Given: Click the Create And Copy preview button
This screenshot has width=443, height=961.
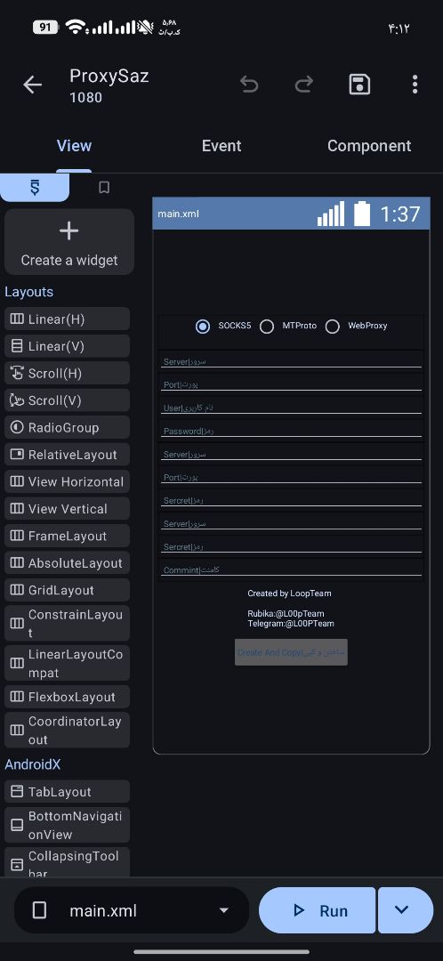Looking at the screenshot, I should coord(291,652).
